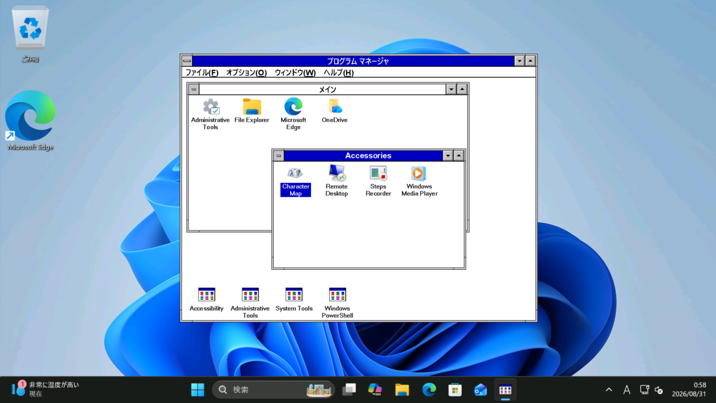Toggle the IME input mode indicator A
716x403 pixels.
pyautogui.click(x=626, y=390)
